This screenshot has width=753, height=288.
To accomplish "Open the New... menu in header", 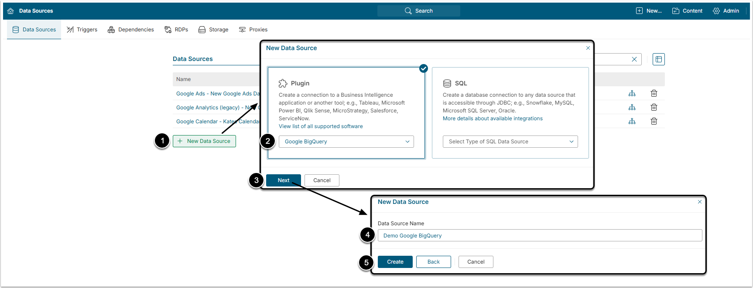I will tap(649, 11).
